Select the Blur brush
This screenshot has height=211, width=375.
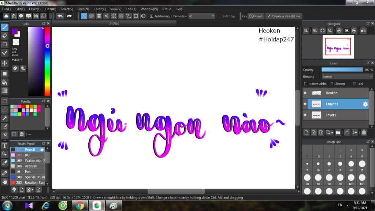point(27,155)
